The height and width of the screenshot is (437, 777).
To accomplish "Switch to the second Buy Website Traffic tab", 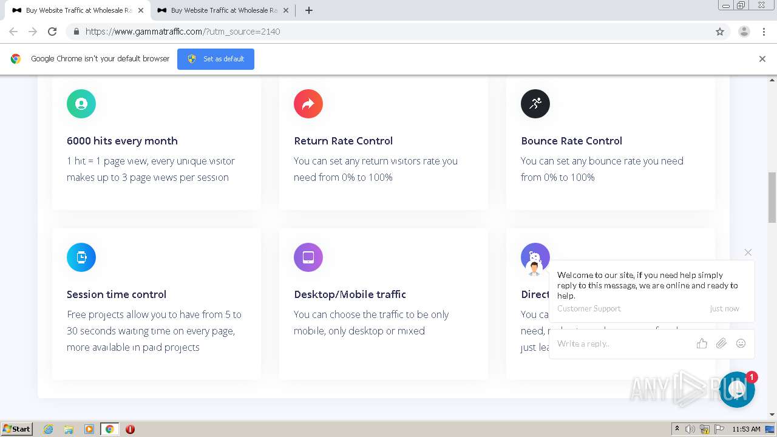I will 223,10.
